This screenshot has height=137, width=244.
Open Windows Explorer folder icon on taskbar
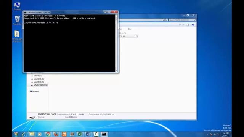point(32,134)
